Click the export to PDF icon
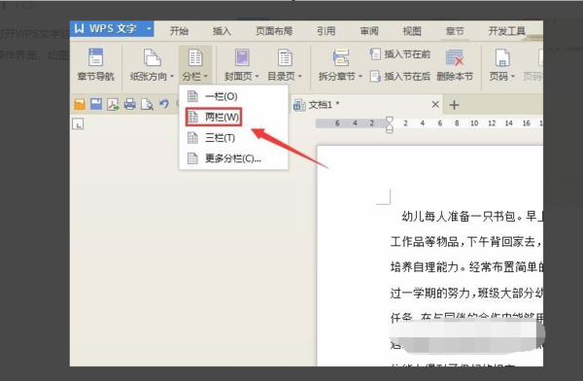The width and height of the screenshot is (583, 381). click(x=113, y=105)
